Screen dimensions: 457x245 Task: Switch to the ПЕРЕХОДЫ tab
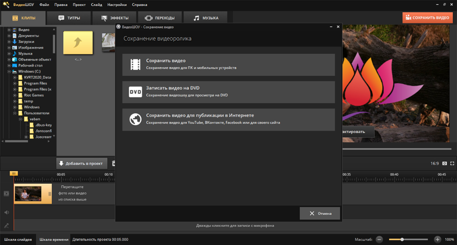click(160, 18)
